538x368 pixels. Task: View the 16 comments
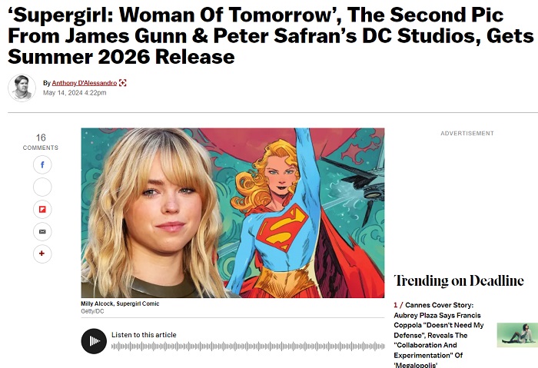[41, 142]
